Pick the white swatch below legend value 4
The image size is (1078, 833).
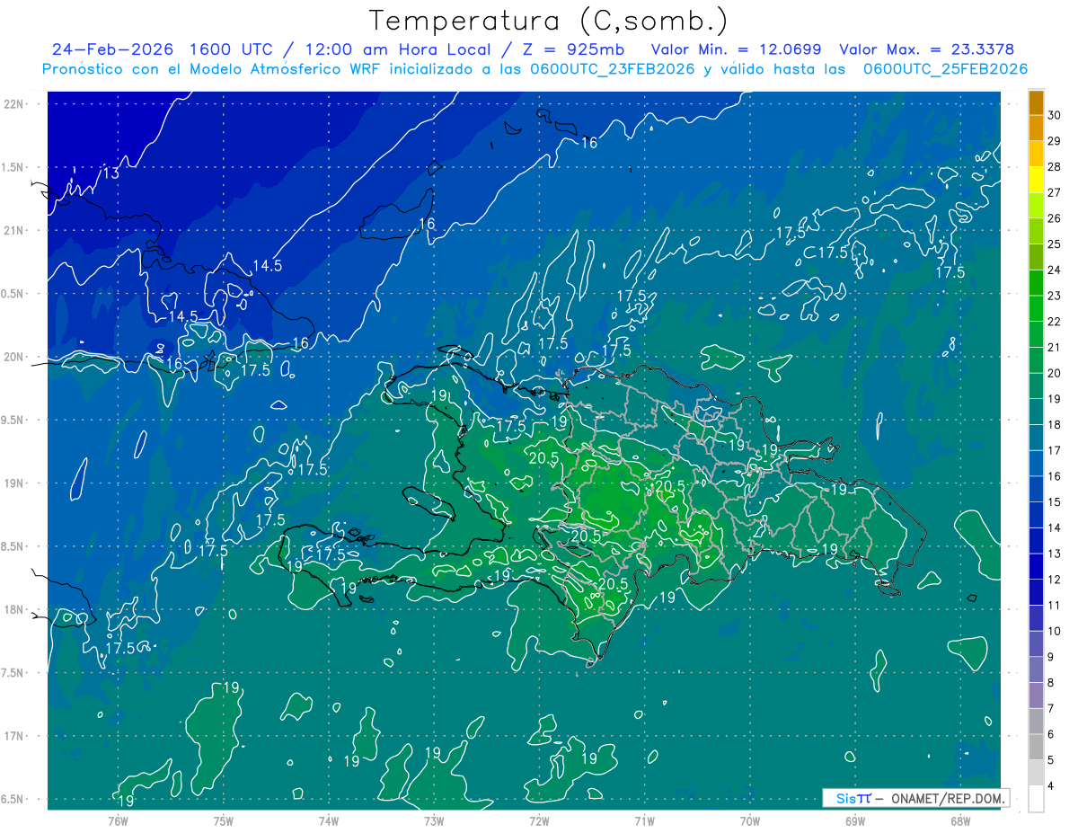1036,799
